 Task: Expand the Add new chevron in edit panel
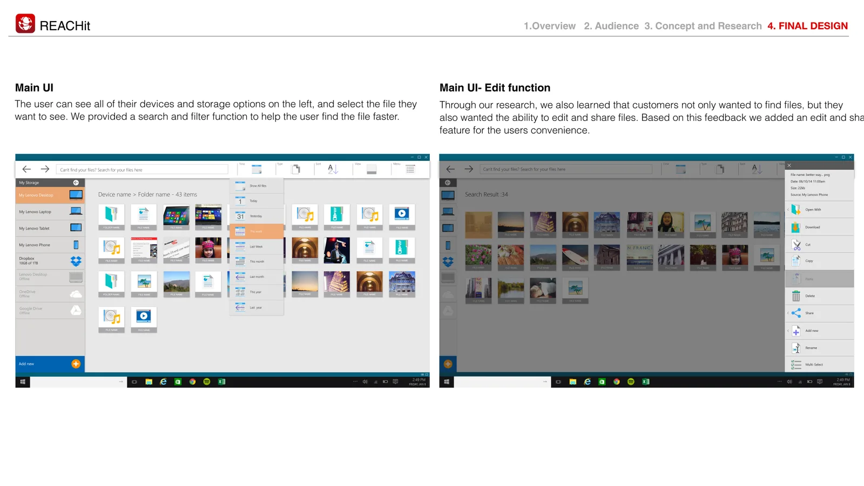coord(788,330)
